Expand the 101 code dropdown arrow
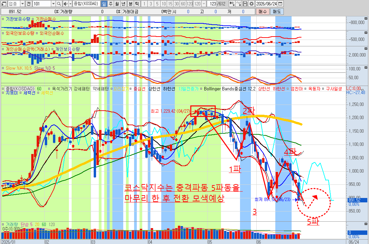369x244 pixels. [x=53, y=4]
